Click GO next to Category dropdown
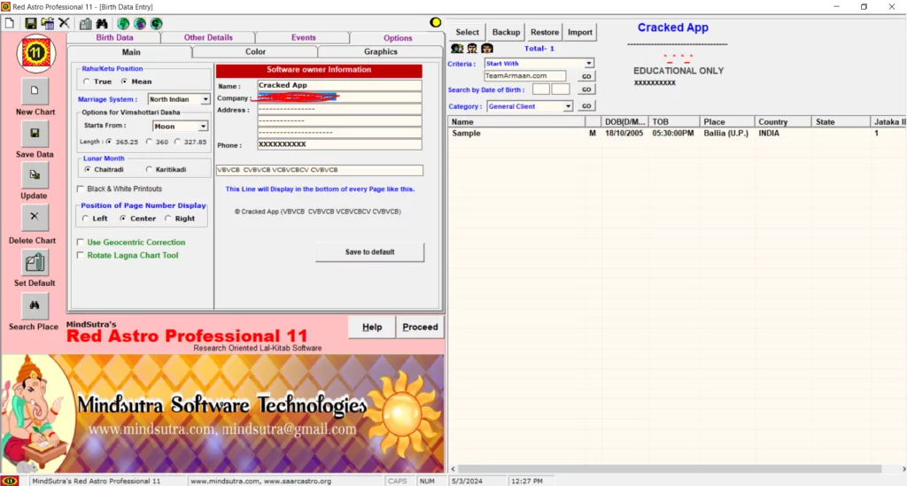 point(586,106)
